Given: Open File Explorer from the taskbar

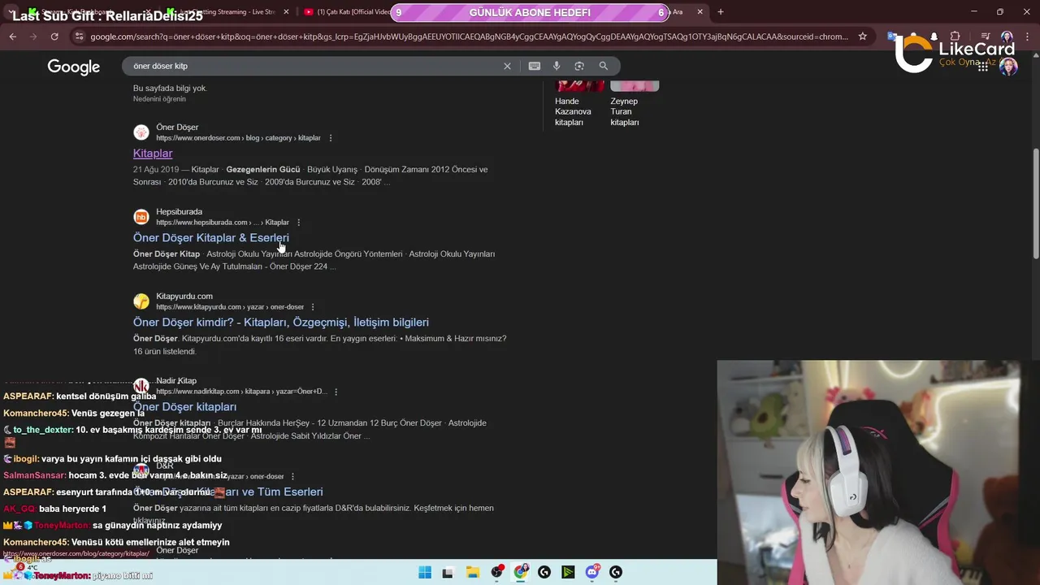Looking at the screenshot, I should pyautogui.click(x=472, y=572).
